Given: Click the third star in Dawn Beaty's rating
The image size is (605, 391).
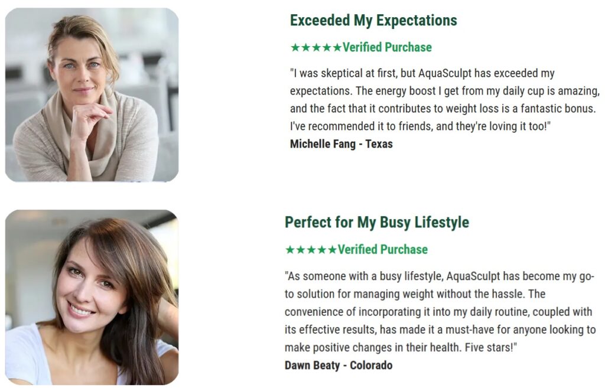Looking at the screenshot, I should pos(311,250).
